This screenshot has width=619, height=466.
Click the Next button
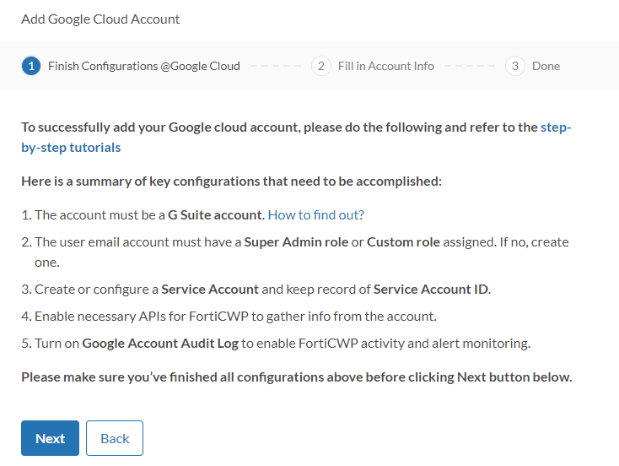point(50,438)
